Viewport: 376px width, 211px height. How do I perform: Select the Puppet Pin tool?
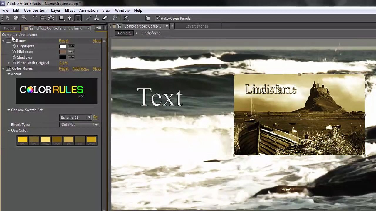point(126,18)
